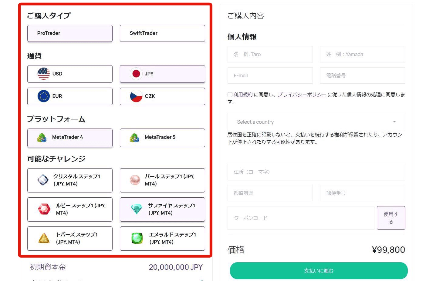Focus the クーポンコード field
This screenshot has height=281, width=426.
pyautogui.click(x=301, y=218)
